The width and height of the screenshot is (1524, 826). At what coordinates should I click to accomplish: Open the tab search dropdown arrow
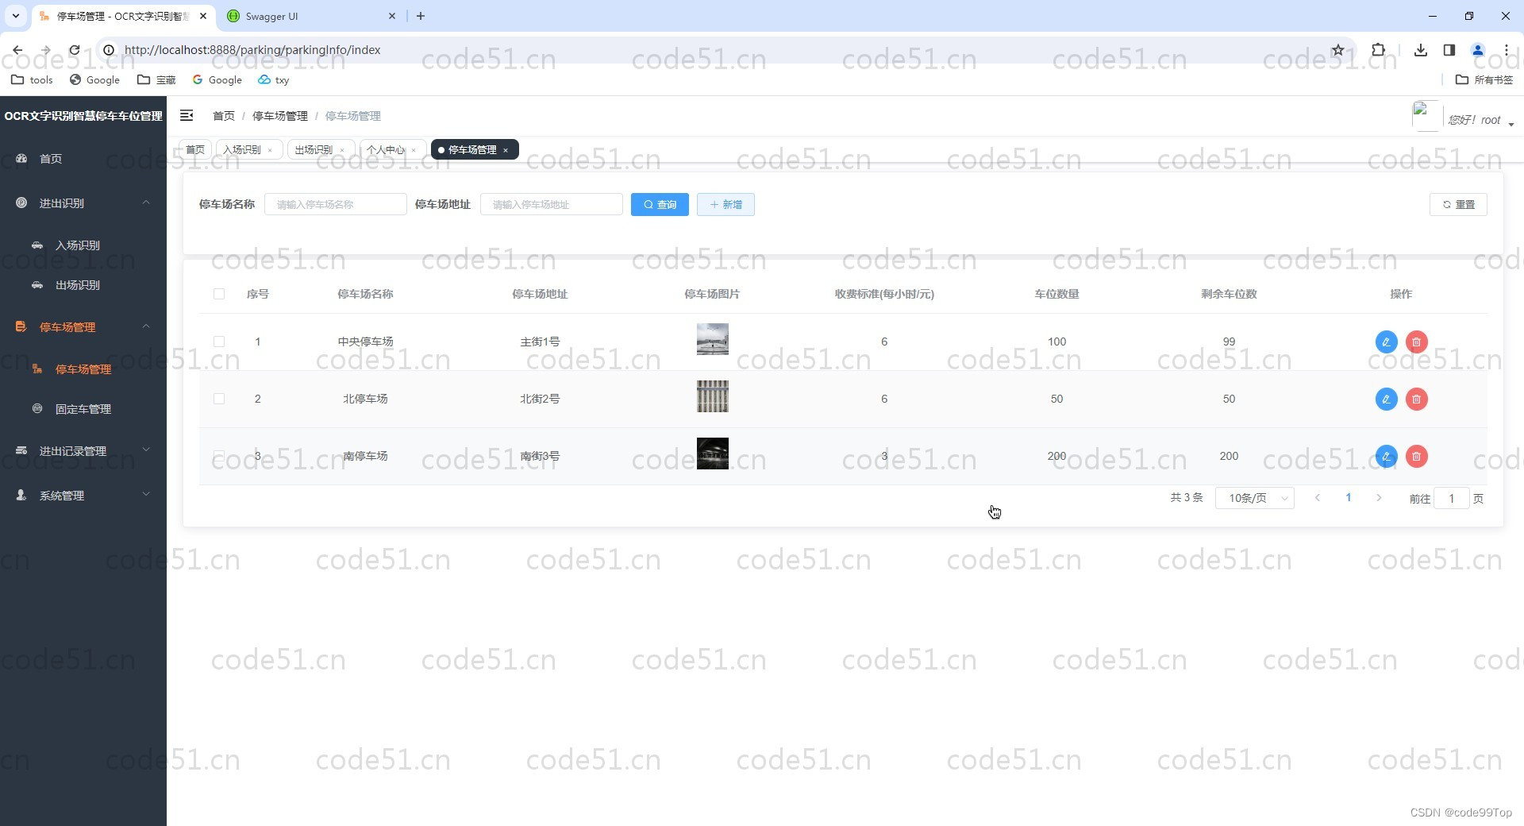pos(15,16)
